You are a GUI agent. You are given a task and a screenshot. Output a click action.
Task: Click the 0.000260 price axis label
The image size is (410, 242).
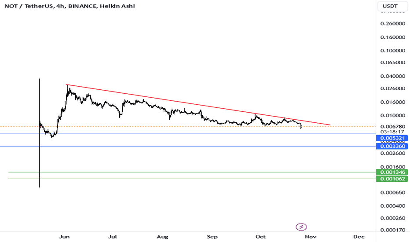coord(393,218)
